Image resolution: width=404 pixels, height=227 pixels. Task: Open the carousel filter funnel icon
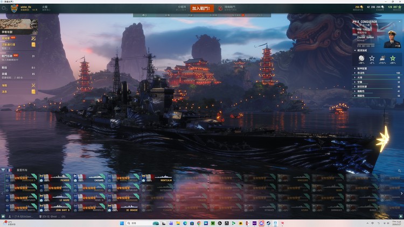pos(3,170)
